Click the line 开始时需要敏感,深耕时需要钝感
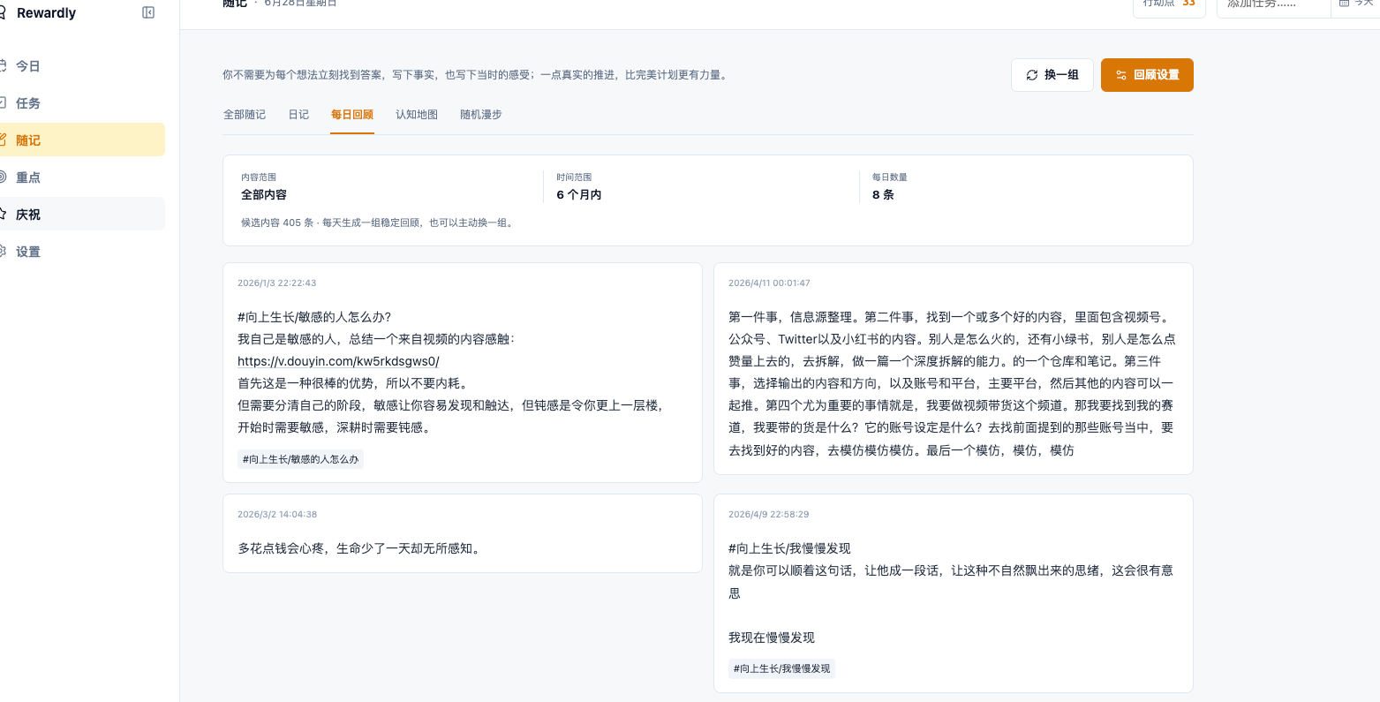This screenshot has height=702, width=1380. tap(335, 427)
